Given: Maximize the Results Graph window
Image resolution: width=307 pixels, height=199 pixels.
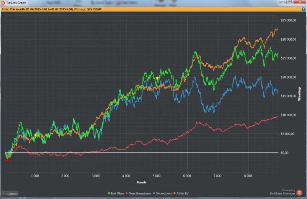Looking at the screenshot, I should coord(290,2).
